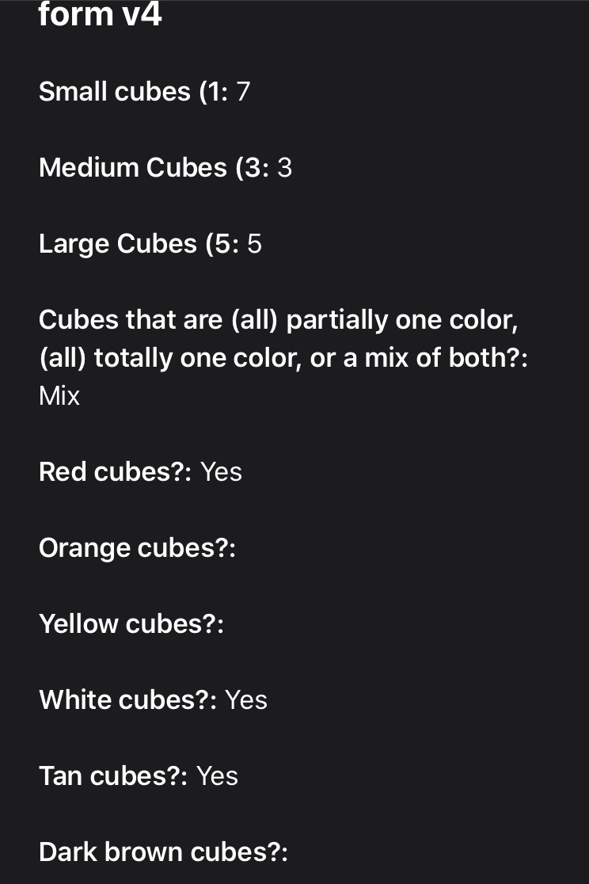Edit the Medium Cubes value 3

point(284,168)
